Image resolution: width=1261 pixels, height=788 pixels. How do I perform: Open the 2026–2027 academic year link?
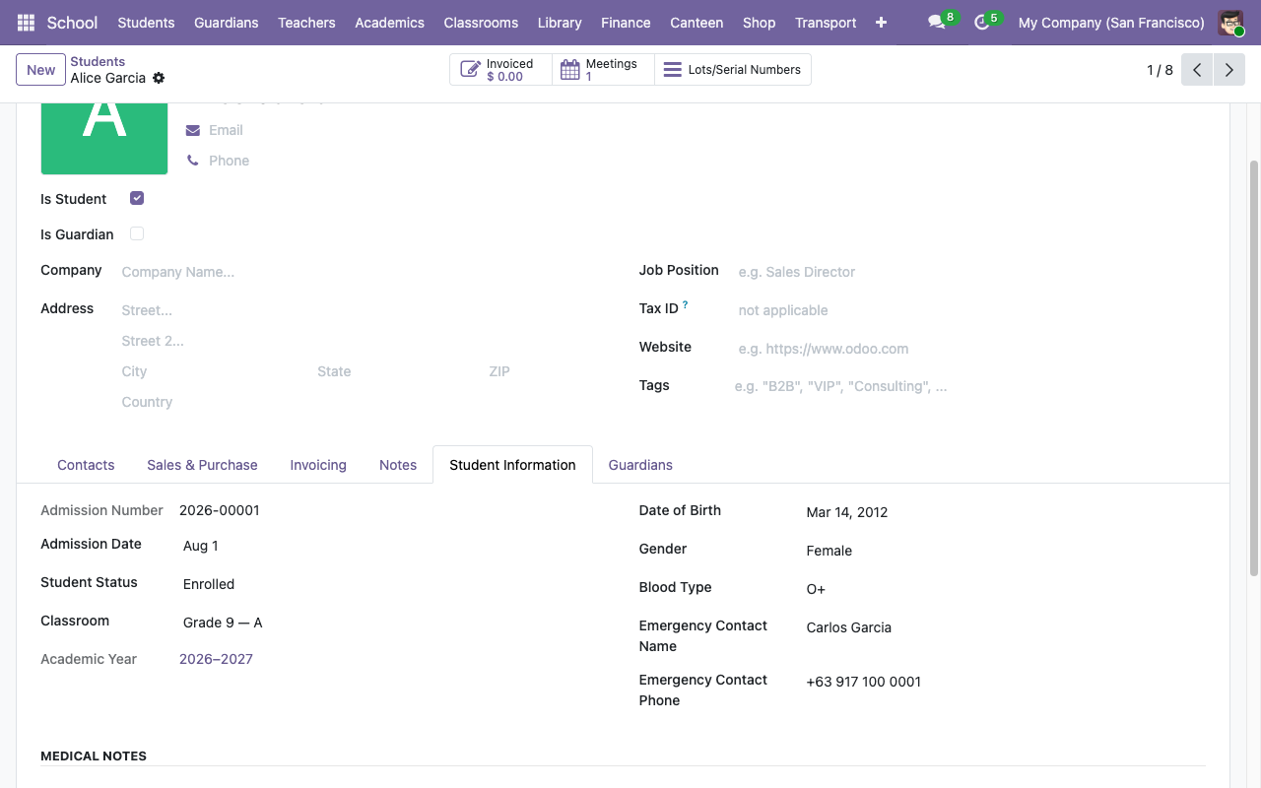[x=216, y=659]
